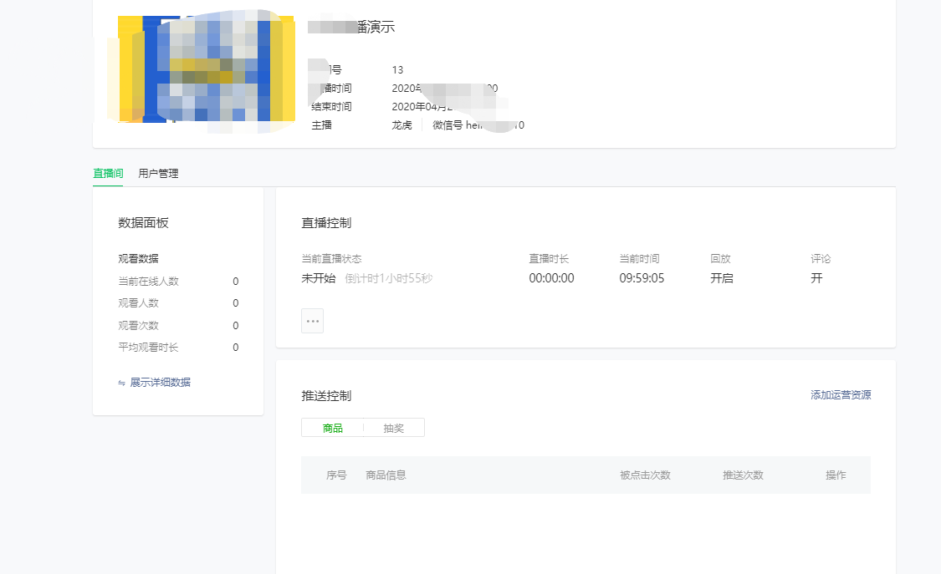The height and width of the screenshot is (574, 941).
Task: Click the 序号 column header
Action: [x=336, y=475]
